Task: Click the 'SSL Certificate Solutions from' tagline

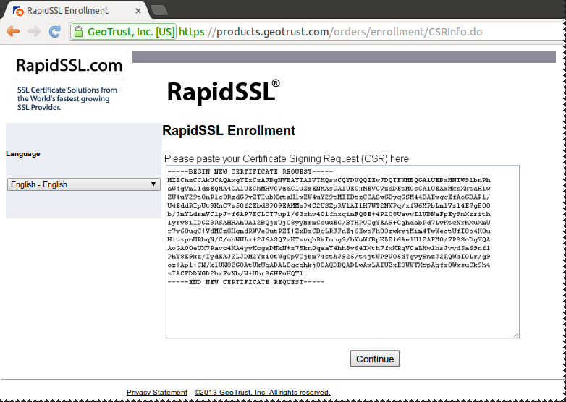Action: (x=67, y=90)
